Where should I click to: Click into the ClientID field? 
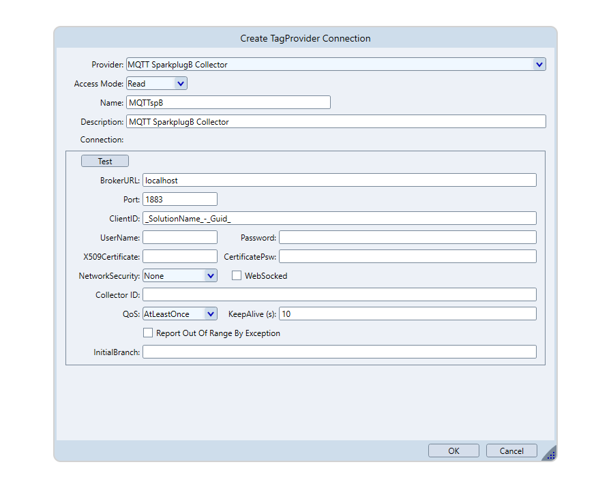click(x=339, y=219)
